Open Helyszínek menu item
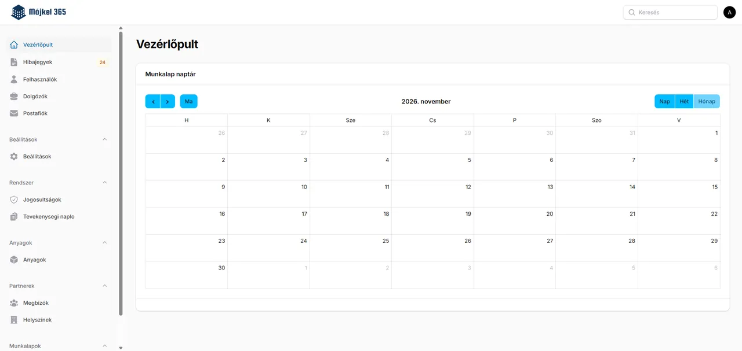The height and width of the screenshot is (351, 742). pyautogui.click(x=58, y=320)
